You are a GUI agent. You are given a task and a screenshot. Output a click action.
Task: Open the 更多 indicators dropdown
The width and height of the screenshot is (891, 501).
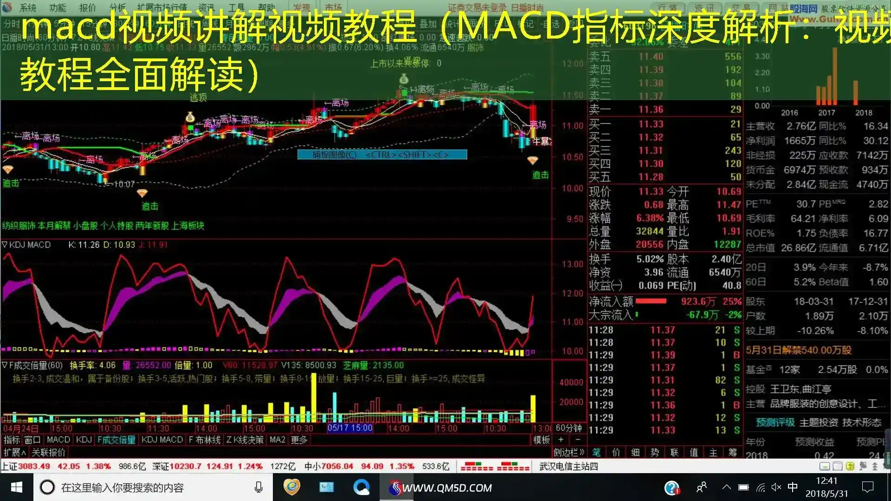[x=299, y=439]
